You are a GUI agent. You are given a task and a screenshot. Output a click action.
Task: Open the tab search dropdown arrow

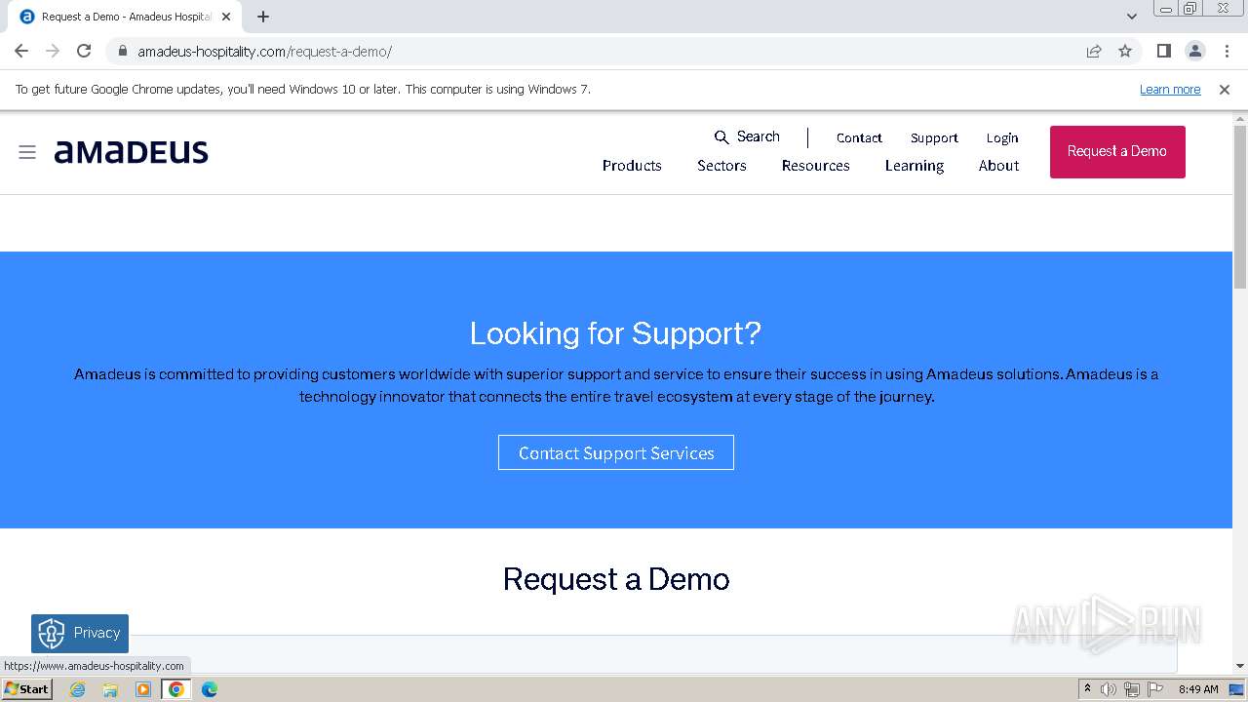(1132, 17)
